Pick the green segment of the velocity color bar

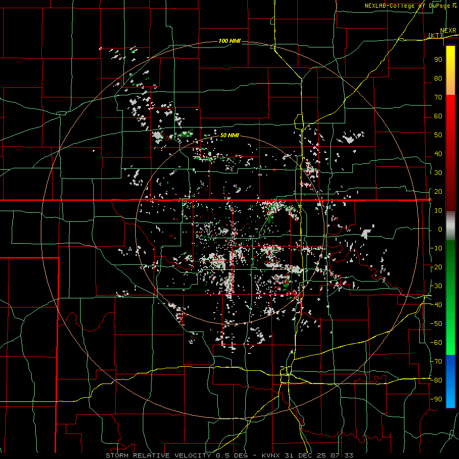tap(450, 298)
